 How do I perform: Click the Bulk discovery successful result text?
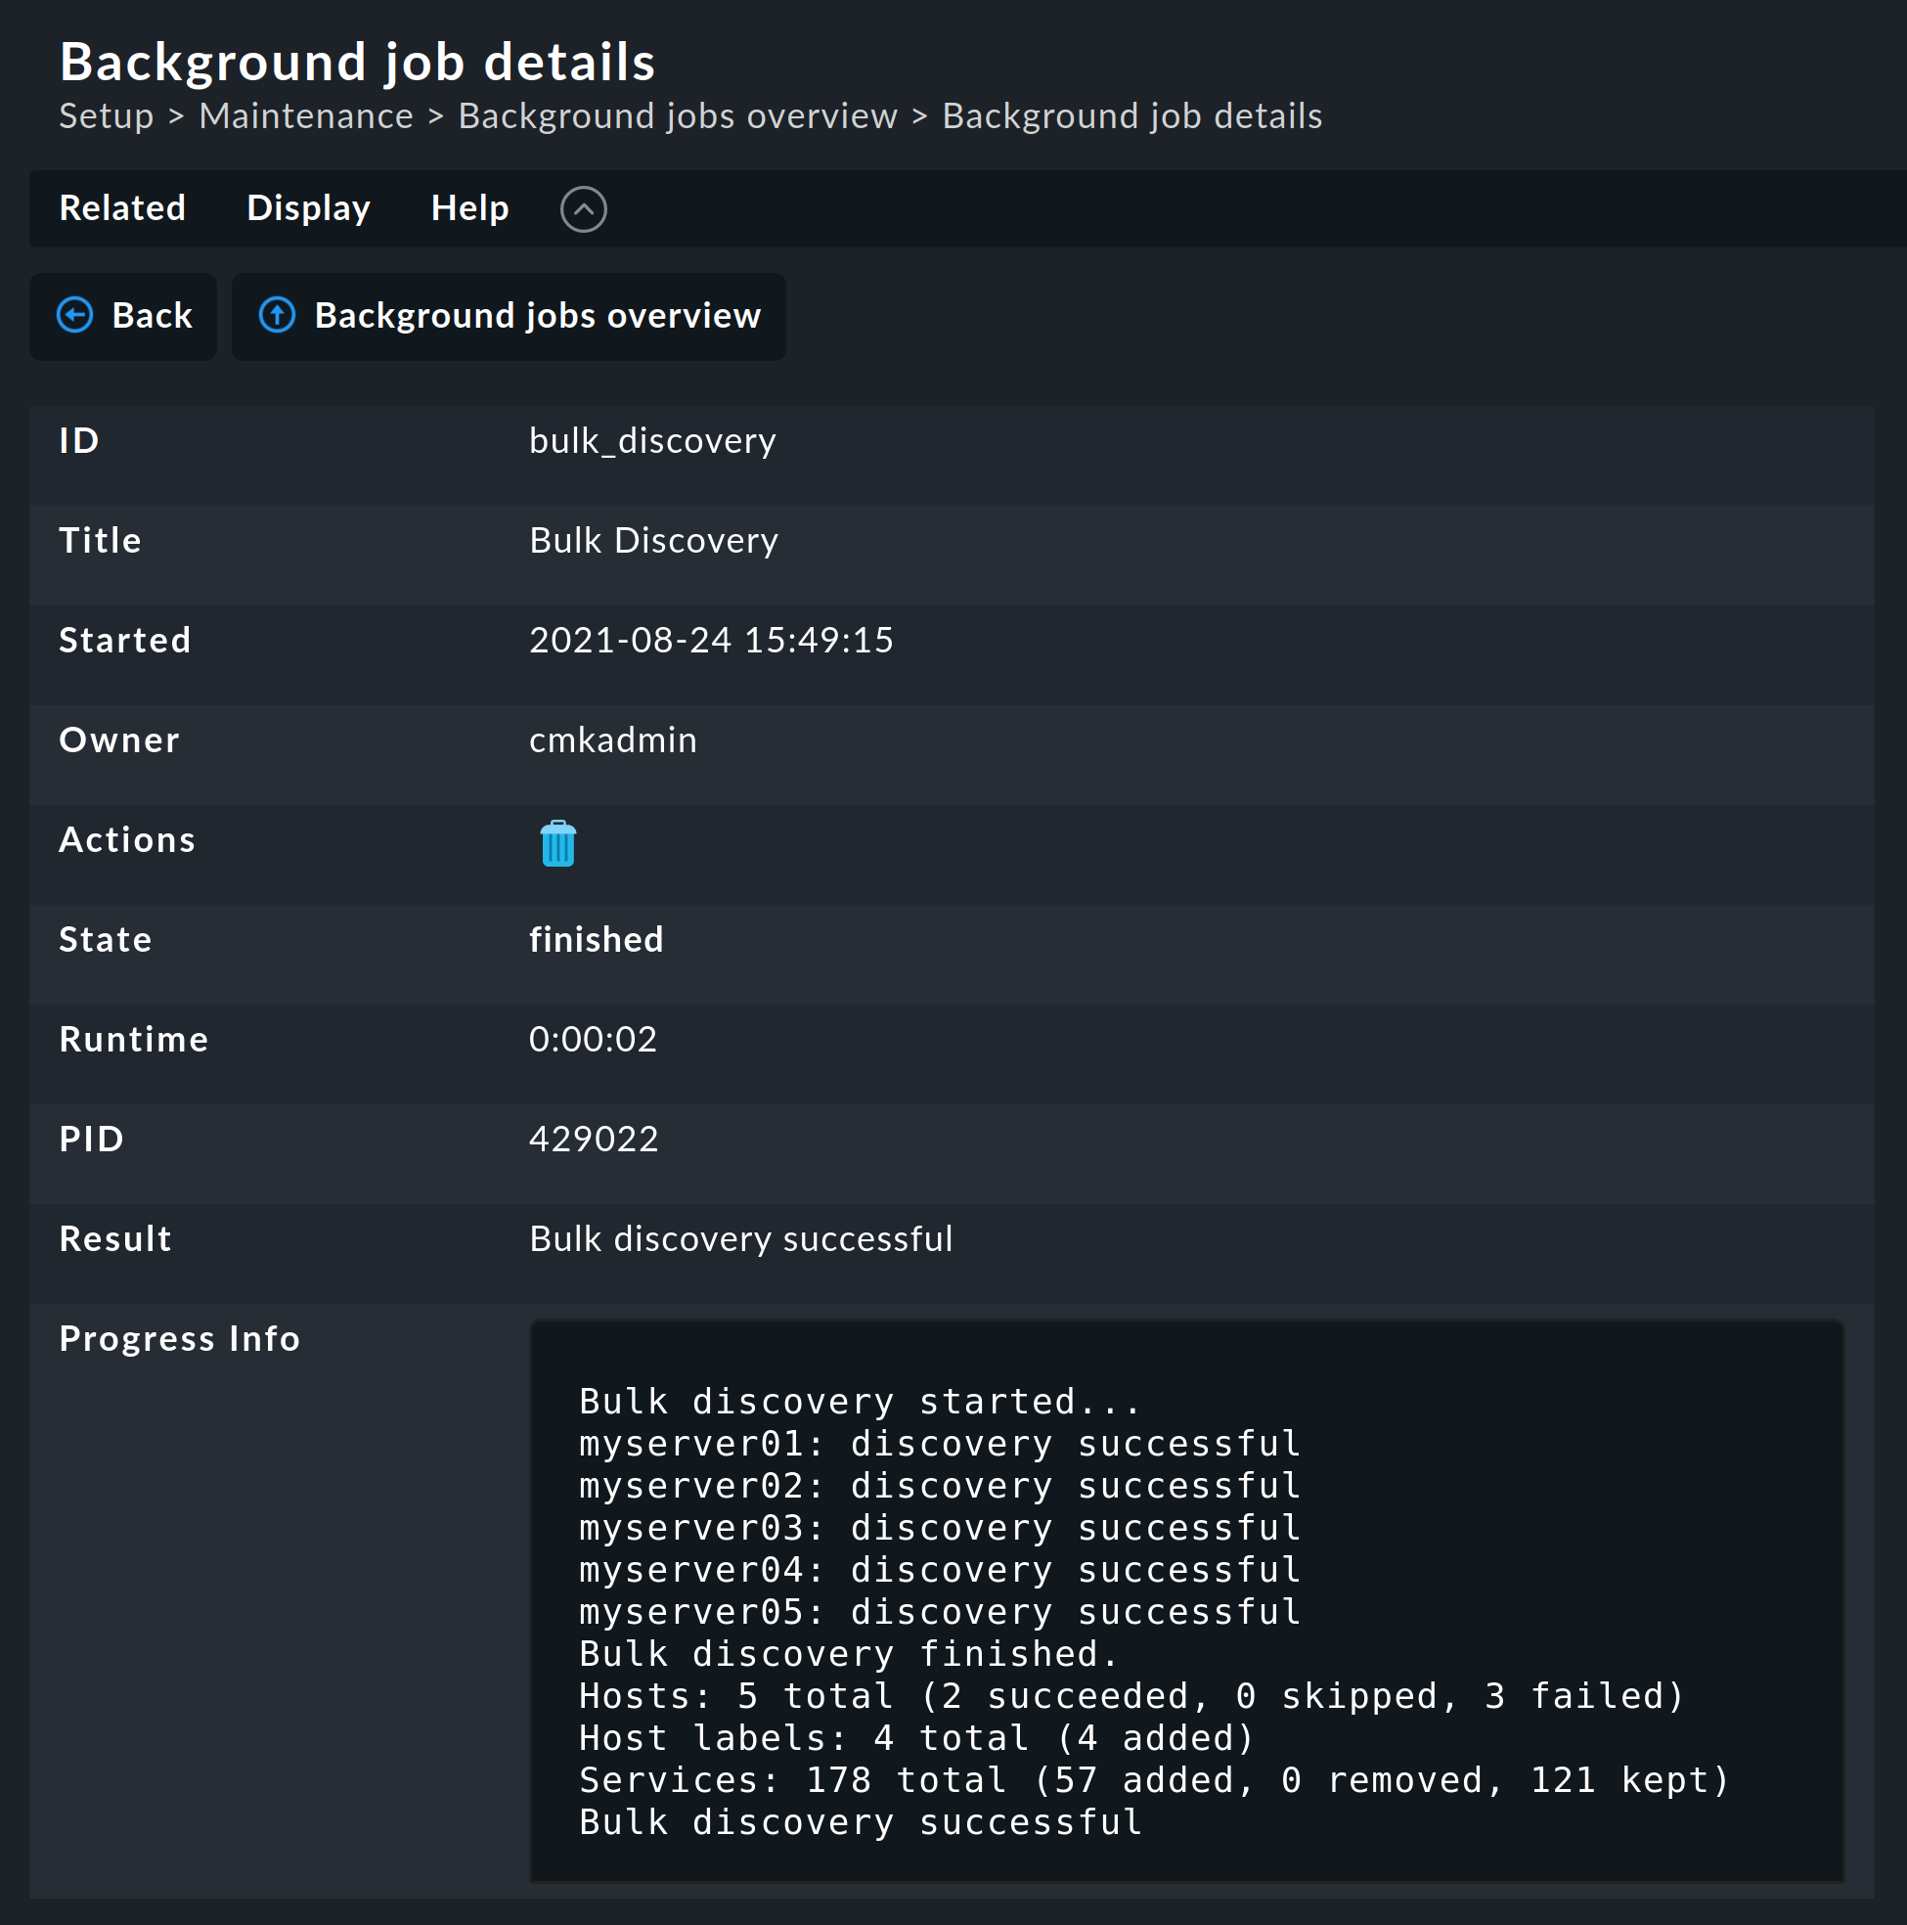tap(740, 1238)
